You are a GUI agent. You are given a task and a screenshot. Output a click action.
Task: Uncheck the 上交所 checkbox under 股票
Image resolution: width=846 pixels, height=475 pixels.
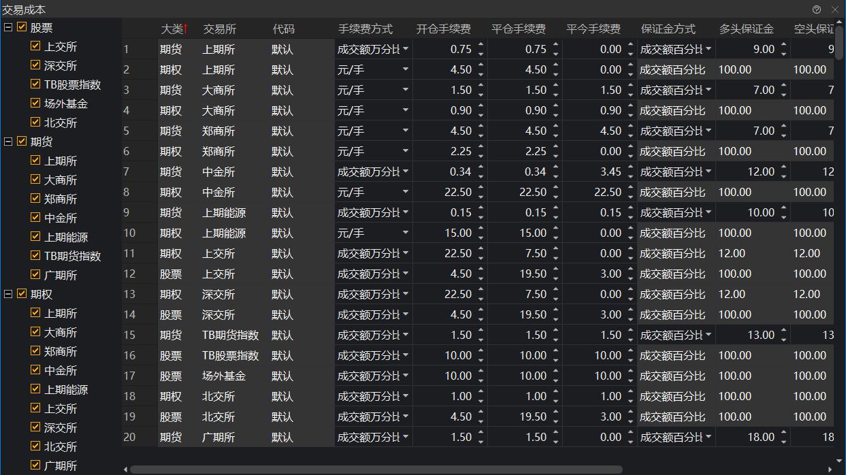coord(35,46)
